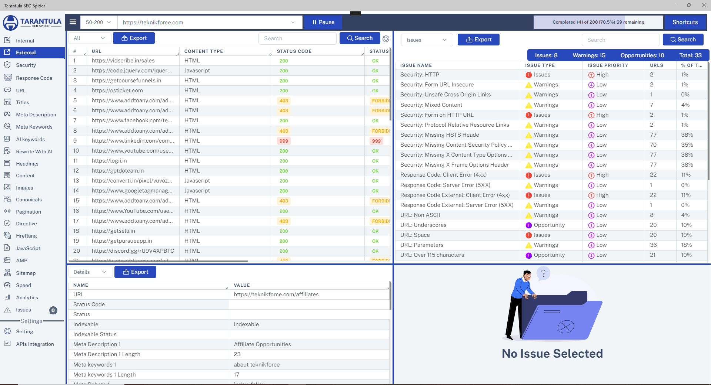Viewport: 711px width, 385px height.
Task: Expand the URL history dropdown arrow
Action: [293, 22]
